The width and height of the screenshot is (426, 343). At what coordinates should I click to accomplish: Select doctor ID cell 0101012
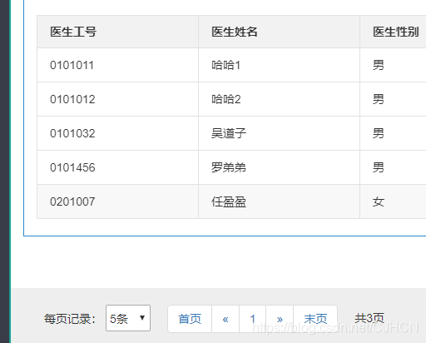(117, 99)
